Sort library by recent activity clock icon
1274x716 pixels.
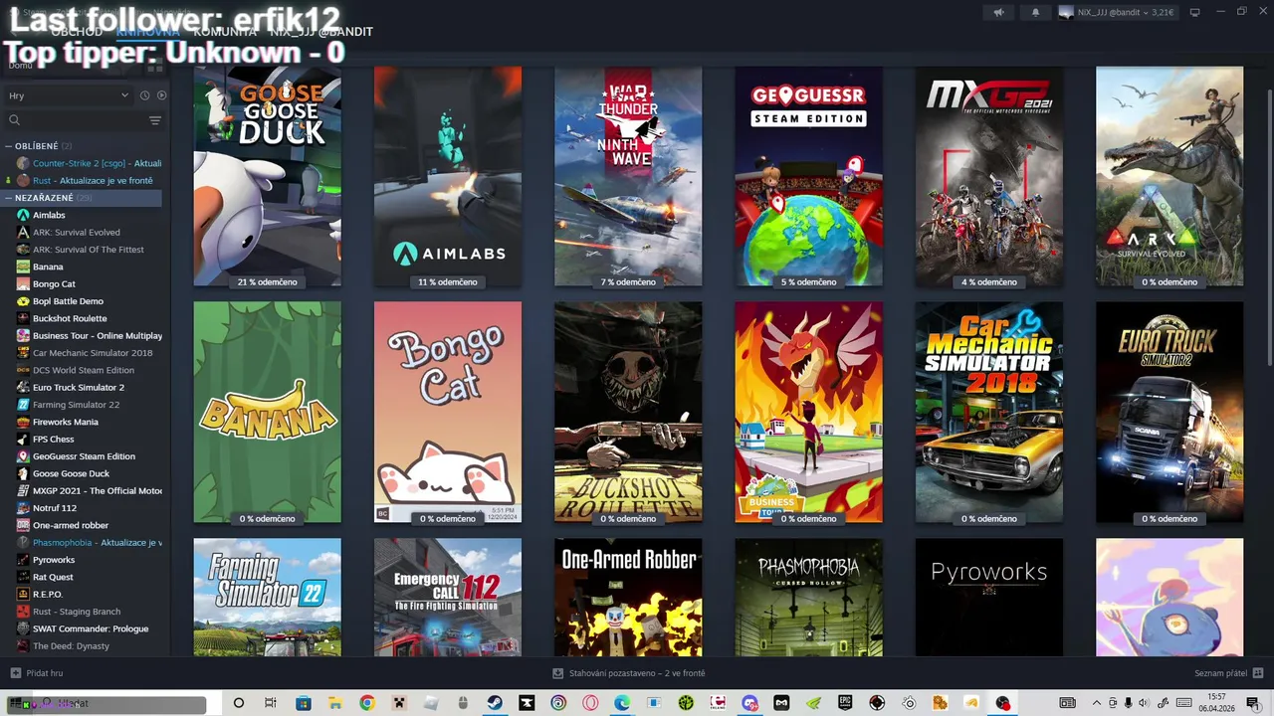click(x=144, y=95)
